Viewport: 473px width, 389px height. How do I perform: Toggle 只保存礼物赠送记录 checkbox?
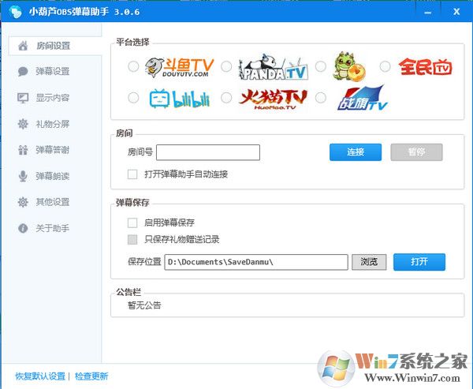[132, 240]
